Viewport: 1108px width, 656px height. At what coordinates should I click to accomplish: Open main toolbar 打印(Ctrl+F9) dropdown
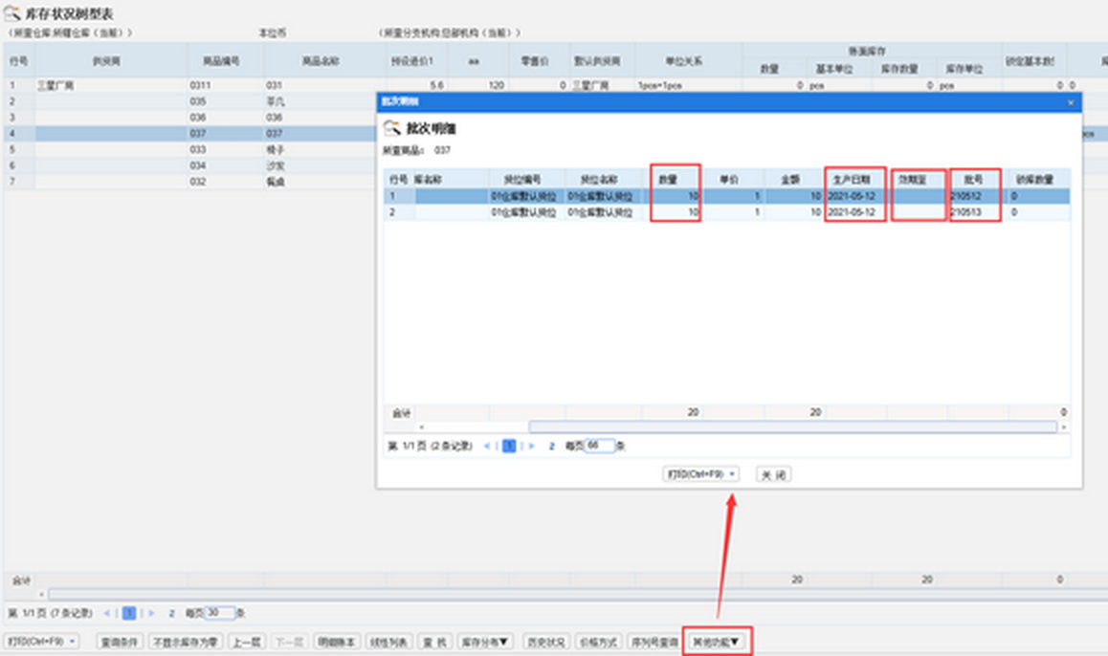42,642
